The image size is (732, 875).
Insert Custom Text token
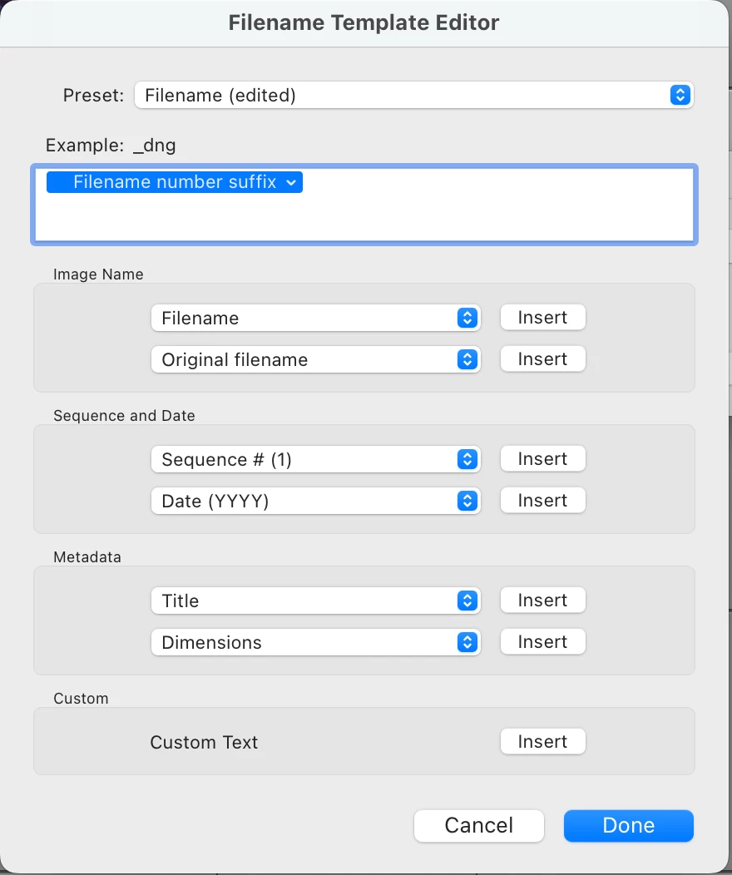click(542, 742)
